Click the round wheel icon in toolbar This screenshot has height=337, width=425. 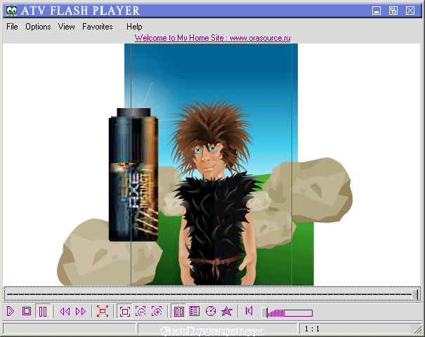click(211, 311)
